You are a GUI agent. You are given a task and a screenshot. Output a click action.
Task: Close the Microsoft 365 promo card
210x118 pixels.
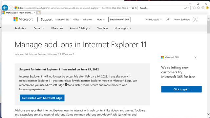[196, 57]
